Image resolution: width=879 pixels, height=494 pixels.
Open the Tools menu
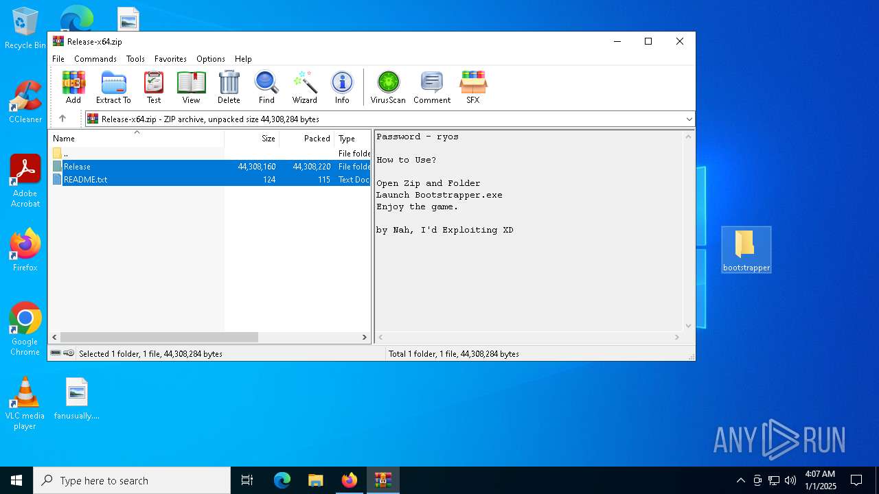(x=135, y=59)
